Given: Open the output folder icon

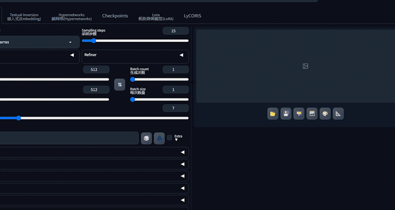Looking at the screenshot, I should [x=273, y=114].
